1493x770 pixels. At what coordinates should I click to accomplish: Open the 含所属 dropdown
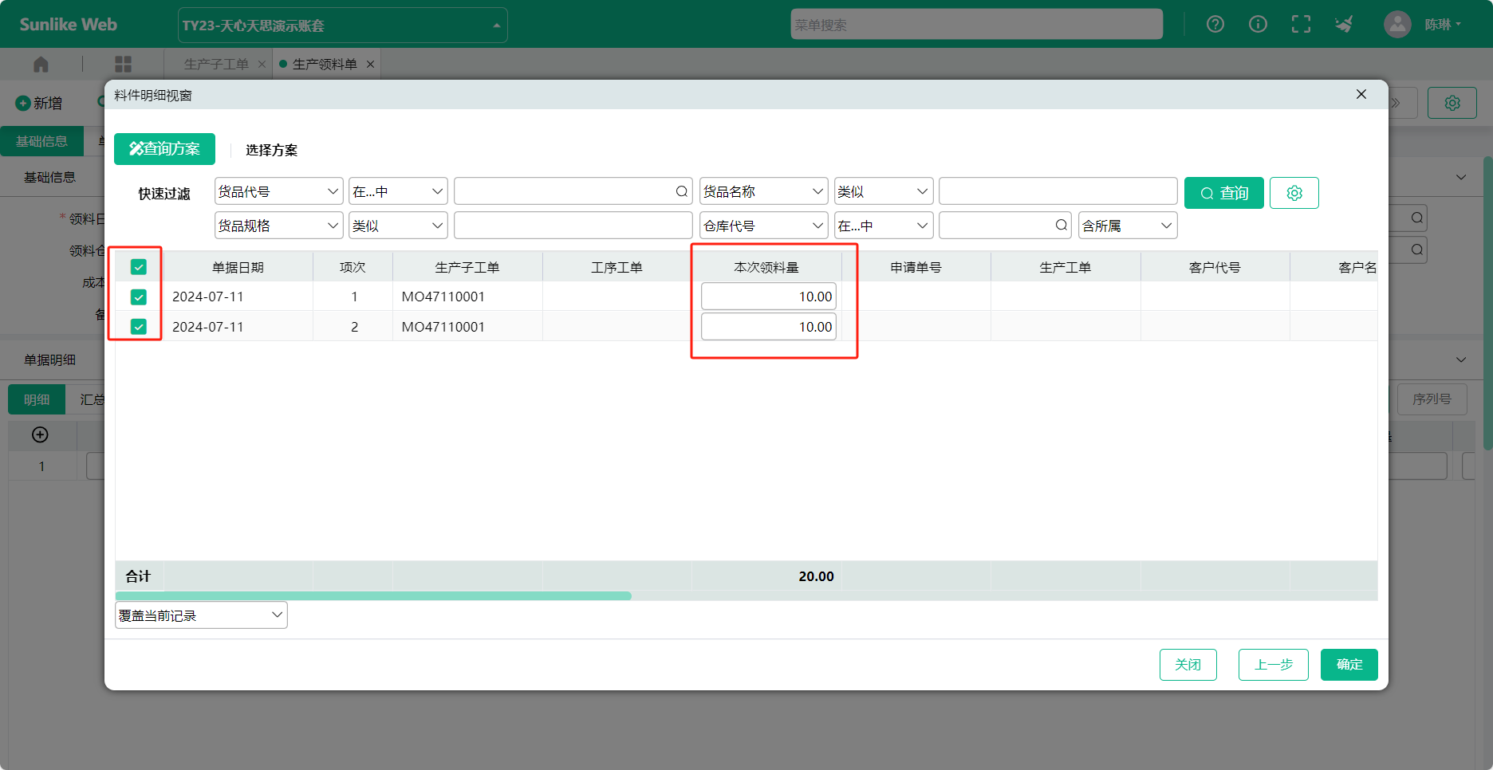pos(1127,226)
